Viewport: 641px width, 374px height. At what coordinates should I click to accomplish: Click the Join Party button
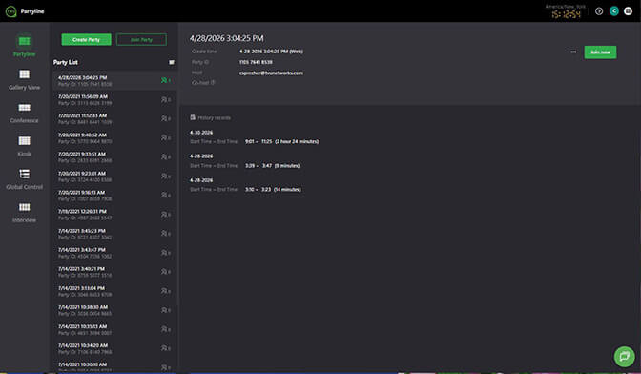(x=141, y=40)
